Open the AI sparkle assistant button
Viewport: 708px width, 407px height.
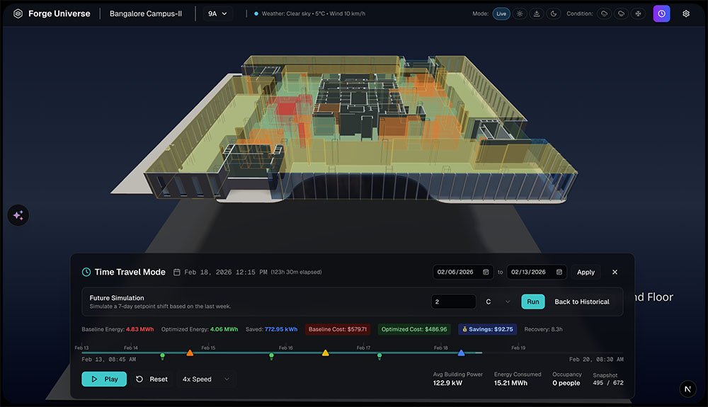point(18,216)
